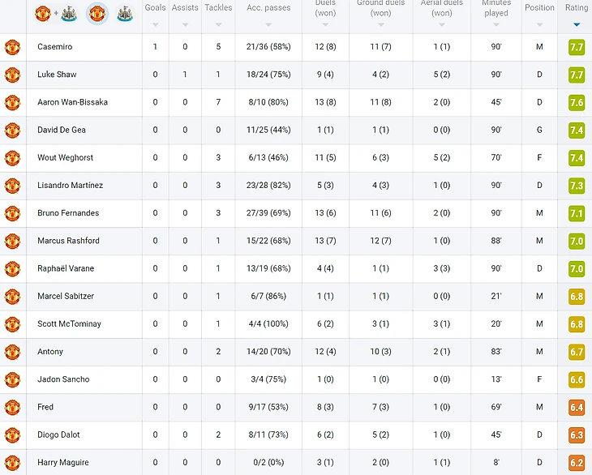Screen dimensions: 592x475
Task: Sort by the Tackles column header
Action: tap(218, 8)
